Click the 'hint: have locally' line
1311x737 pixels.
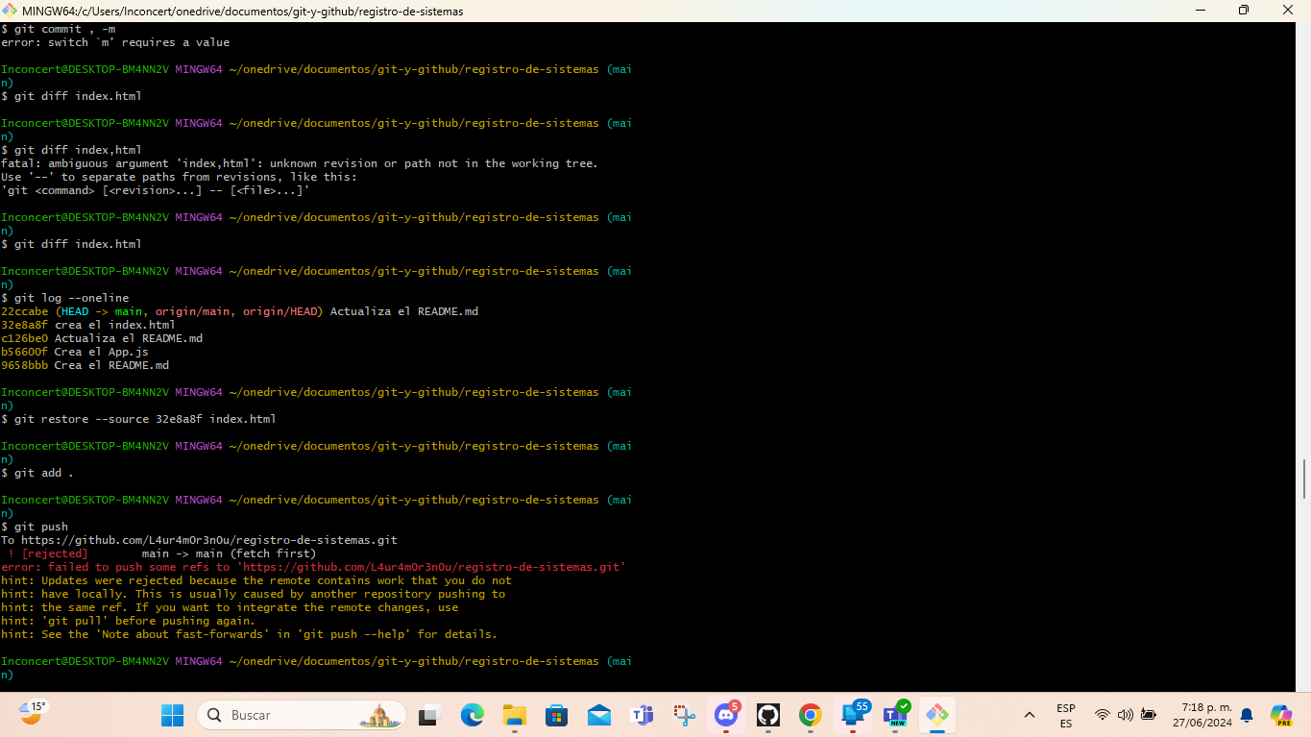point(253,594)
